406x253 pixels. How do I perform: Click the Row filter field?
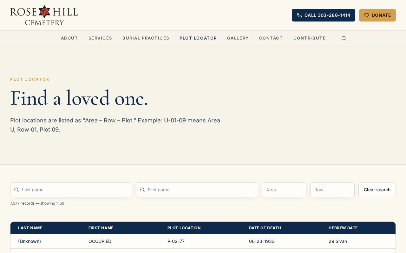click(x=332, y=190)
